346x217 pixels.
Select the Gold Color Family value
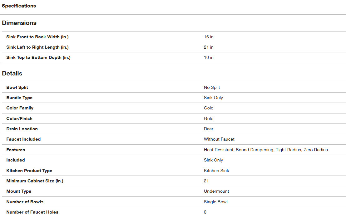(x=209, y=108)
